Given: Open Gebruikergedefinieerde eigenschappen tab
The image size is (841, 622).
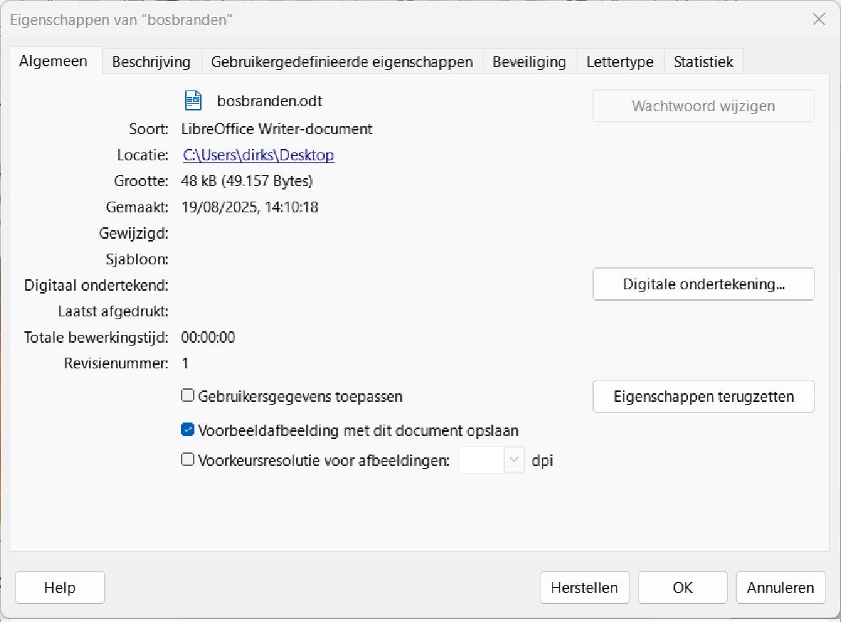Looking at the screenshot, I should pos(342,62).
